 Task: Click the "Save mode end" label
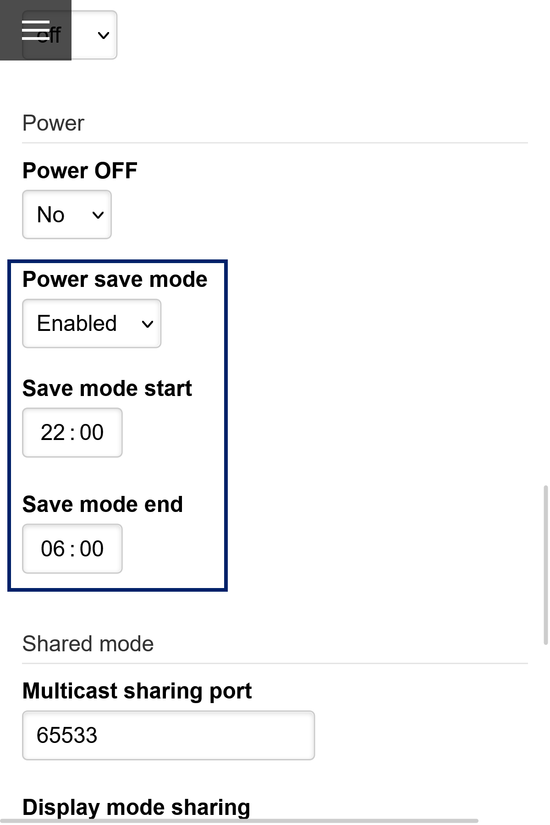(x=102, y=504)
